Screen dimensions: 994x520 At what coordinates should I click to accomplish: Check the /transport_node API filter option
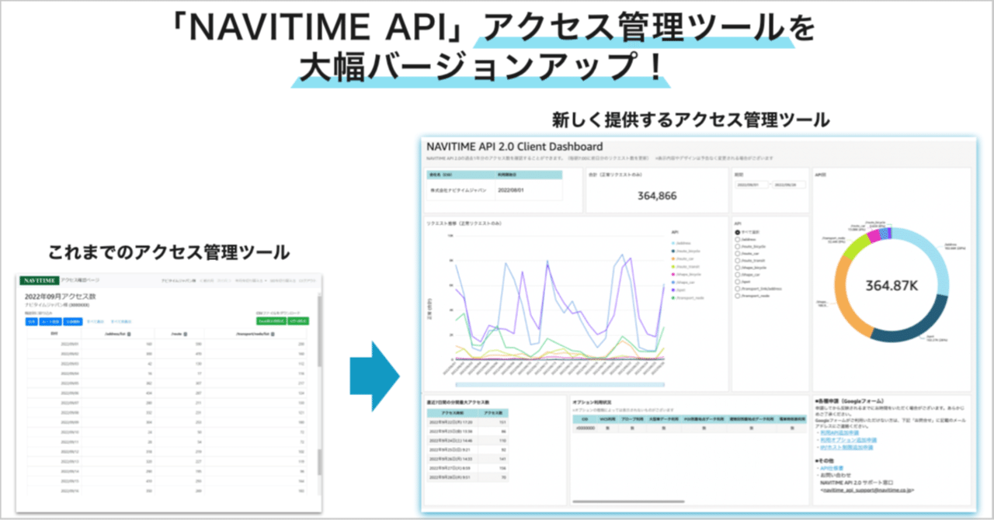[x=738, y=296]
